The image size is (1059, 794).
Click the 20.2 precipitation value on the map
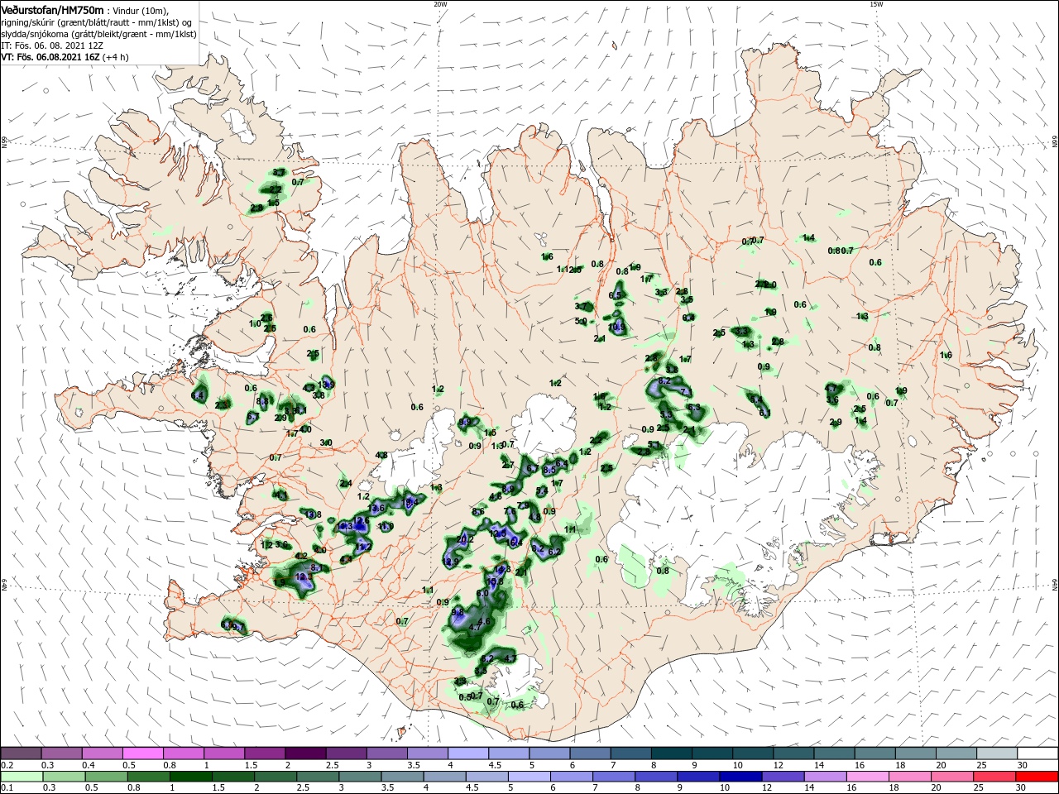tap(465, 539)
